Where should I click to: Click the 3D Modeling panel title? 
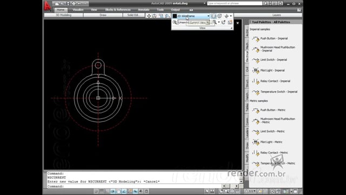64,15
